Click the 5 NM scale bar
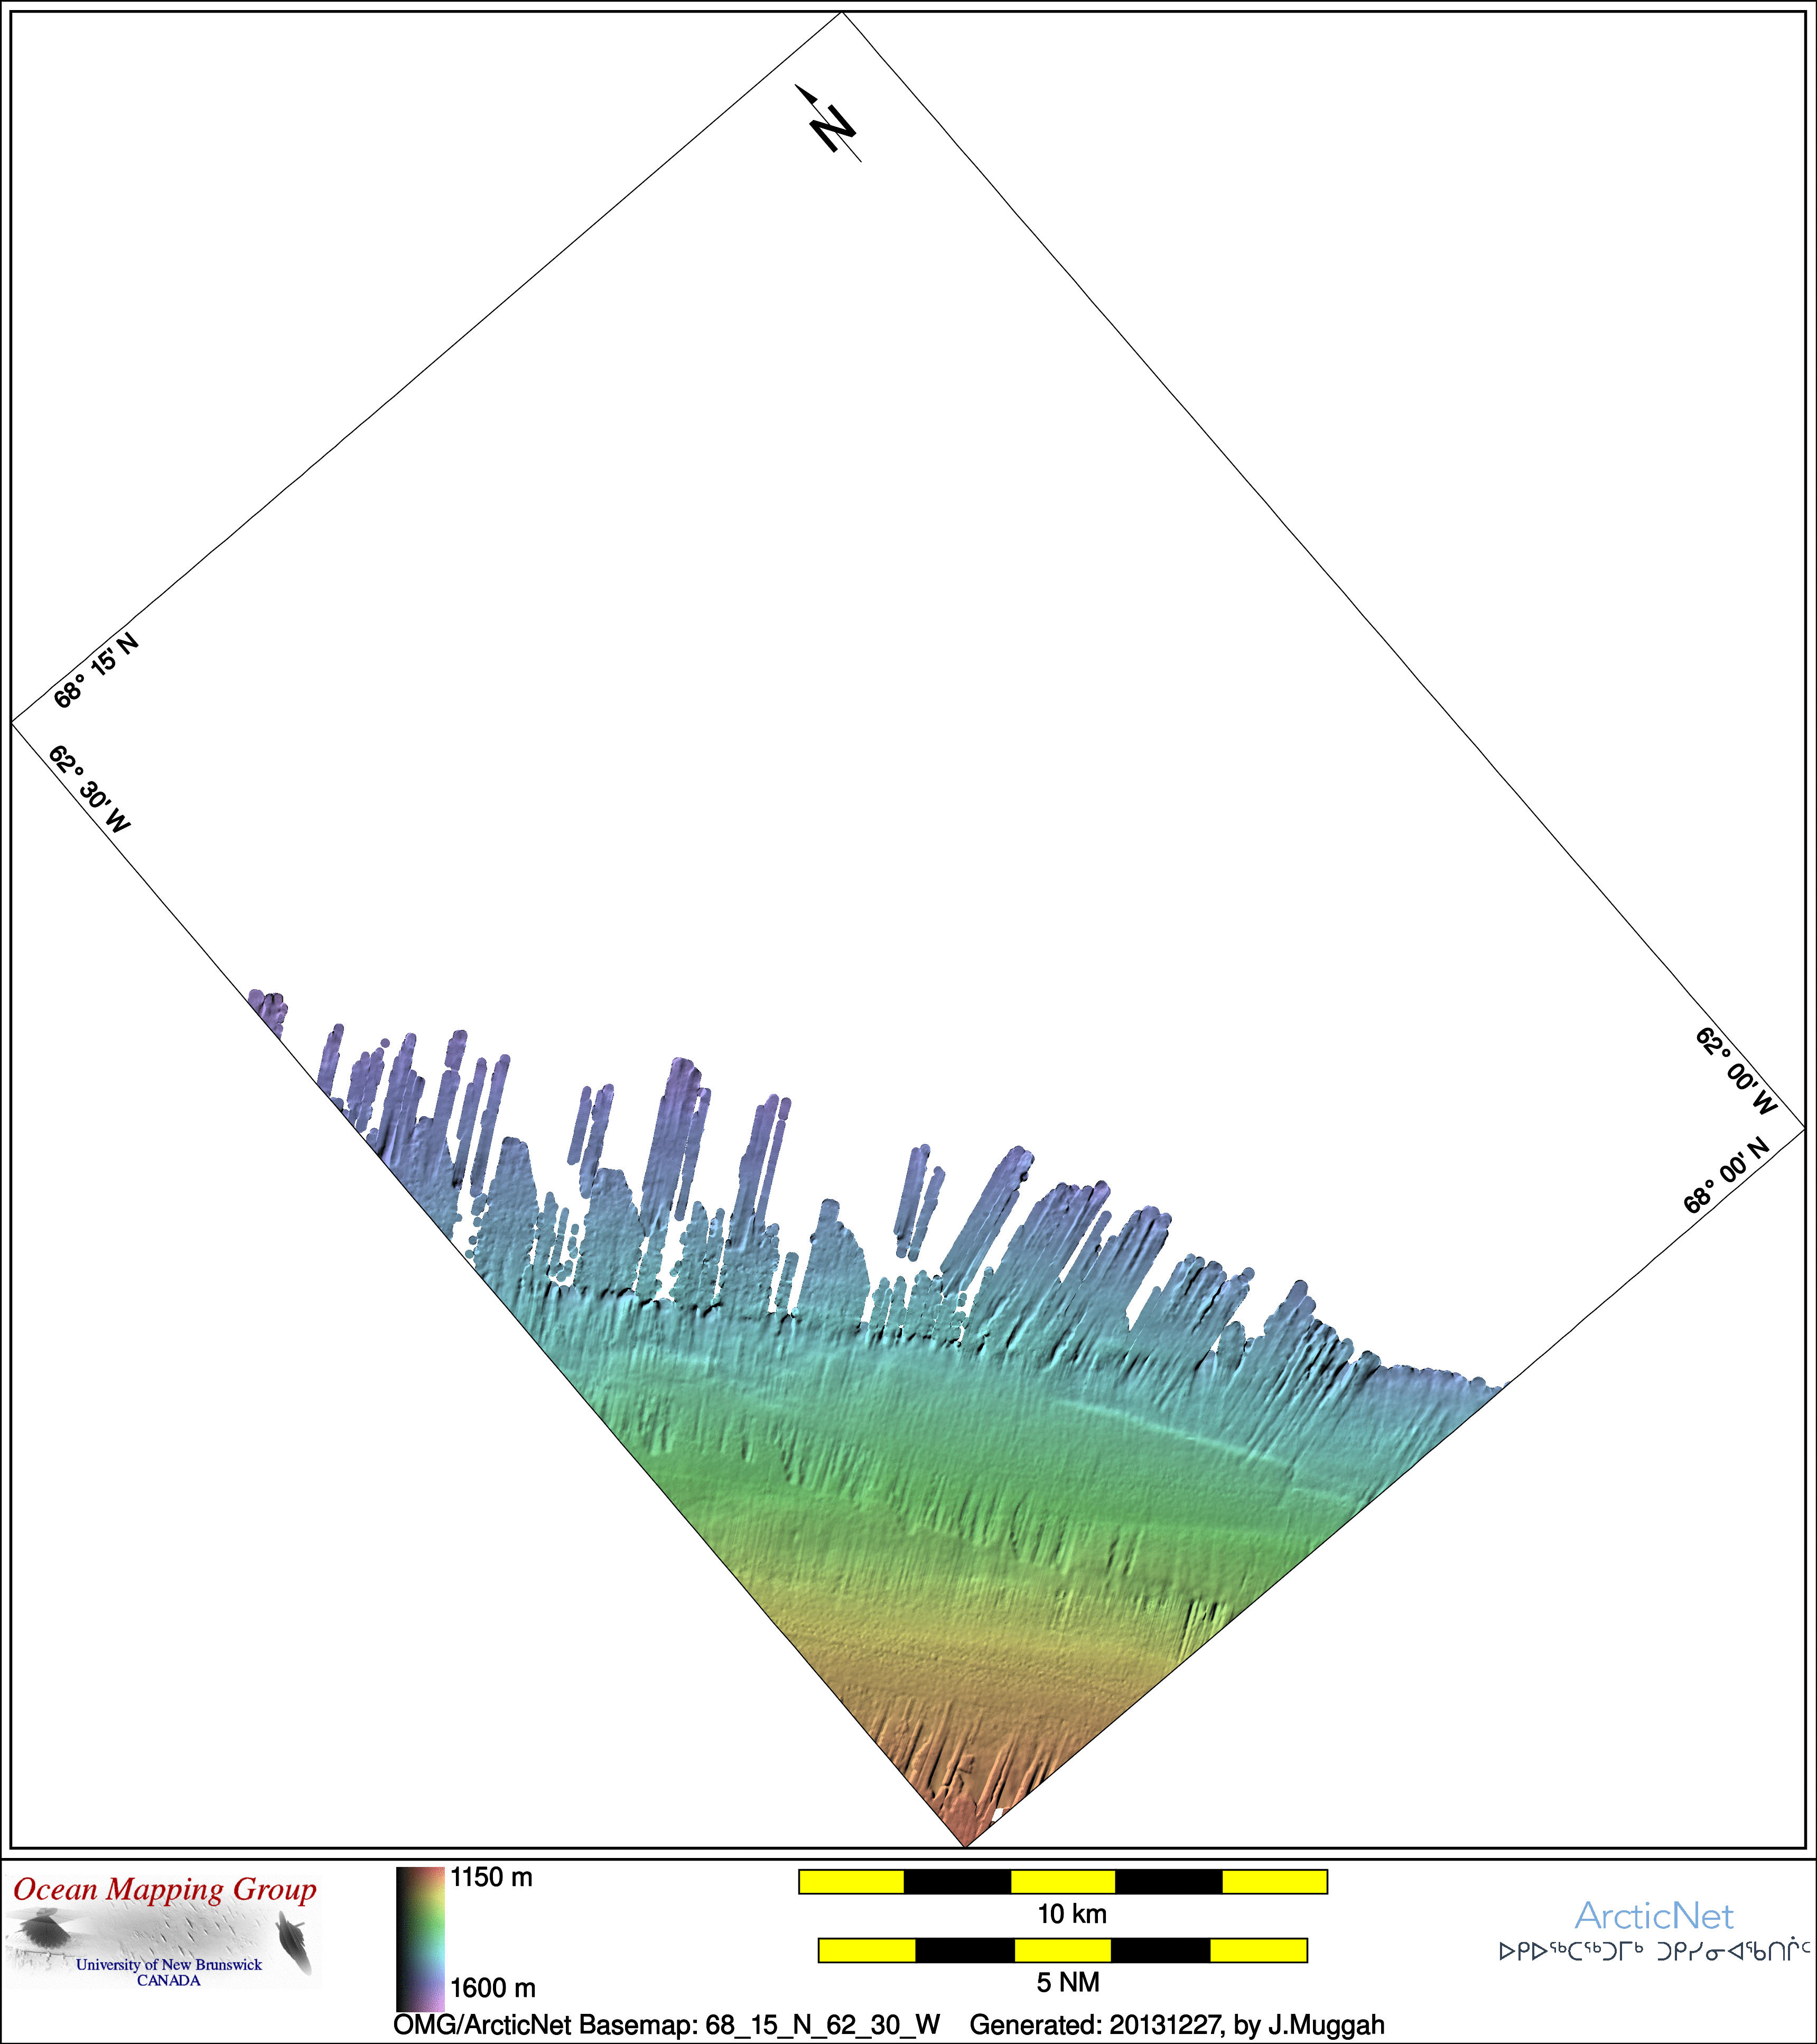Screen dimensions: 1817x2044 [x=1062, y=1950]
